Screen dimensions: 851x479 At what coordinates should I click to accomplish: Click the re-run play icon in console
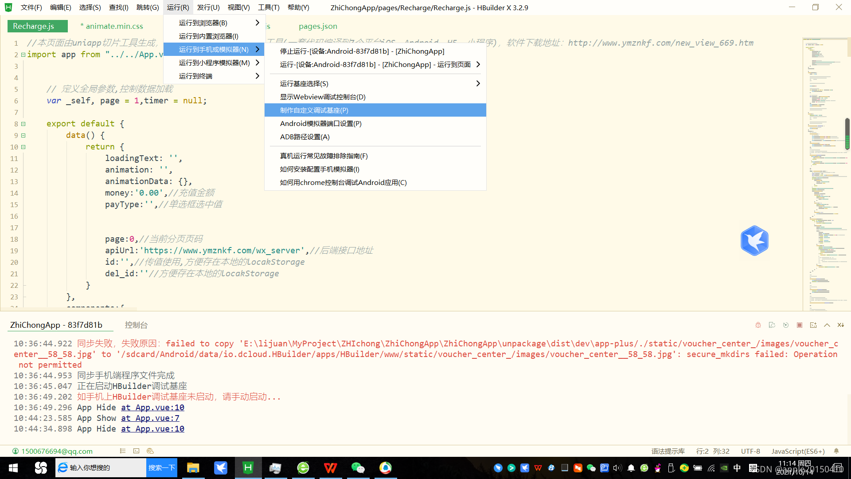click(786, 325)
